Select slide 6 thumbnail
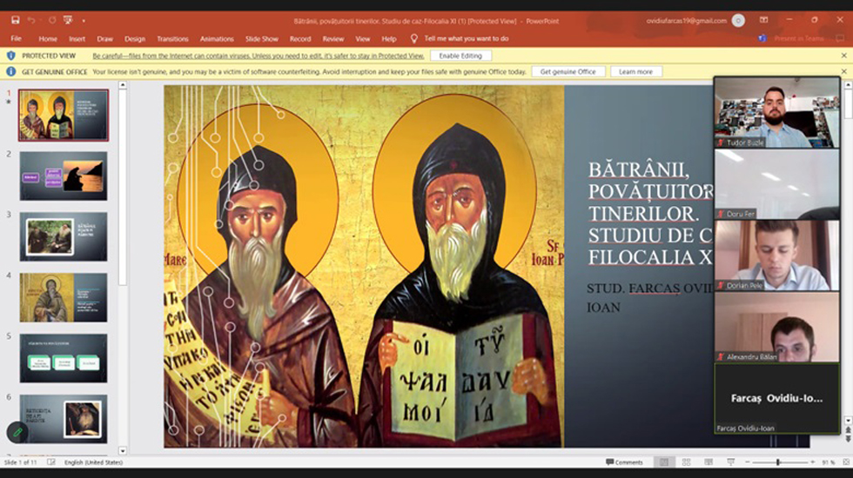The height and width of the screenshot is (478, 853). pyautogui.click(x=64, y=419)
